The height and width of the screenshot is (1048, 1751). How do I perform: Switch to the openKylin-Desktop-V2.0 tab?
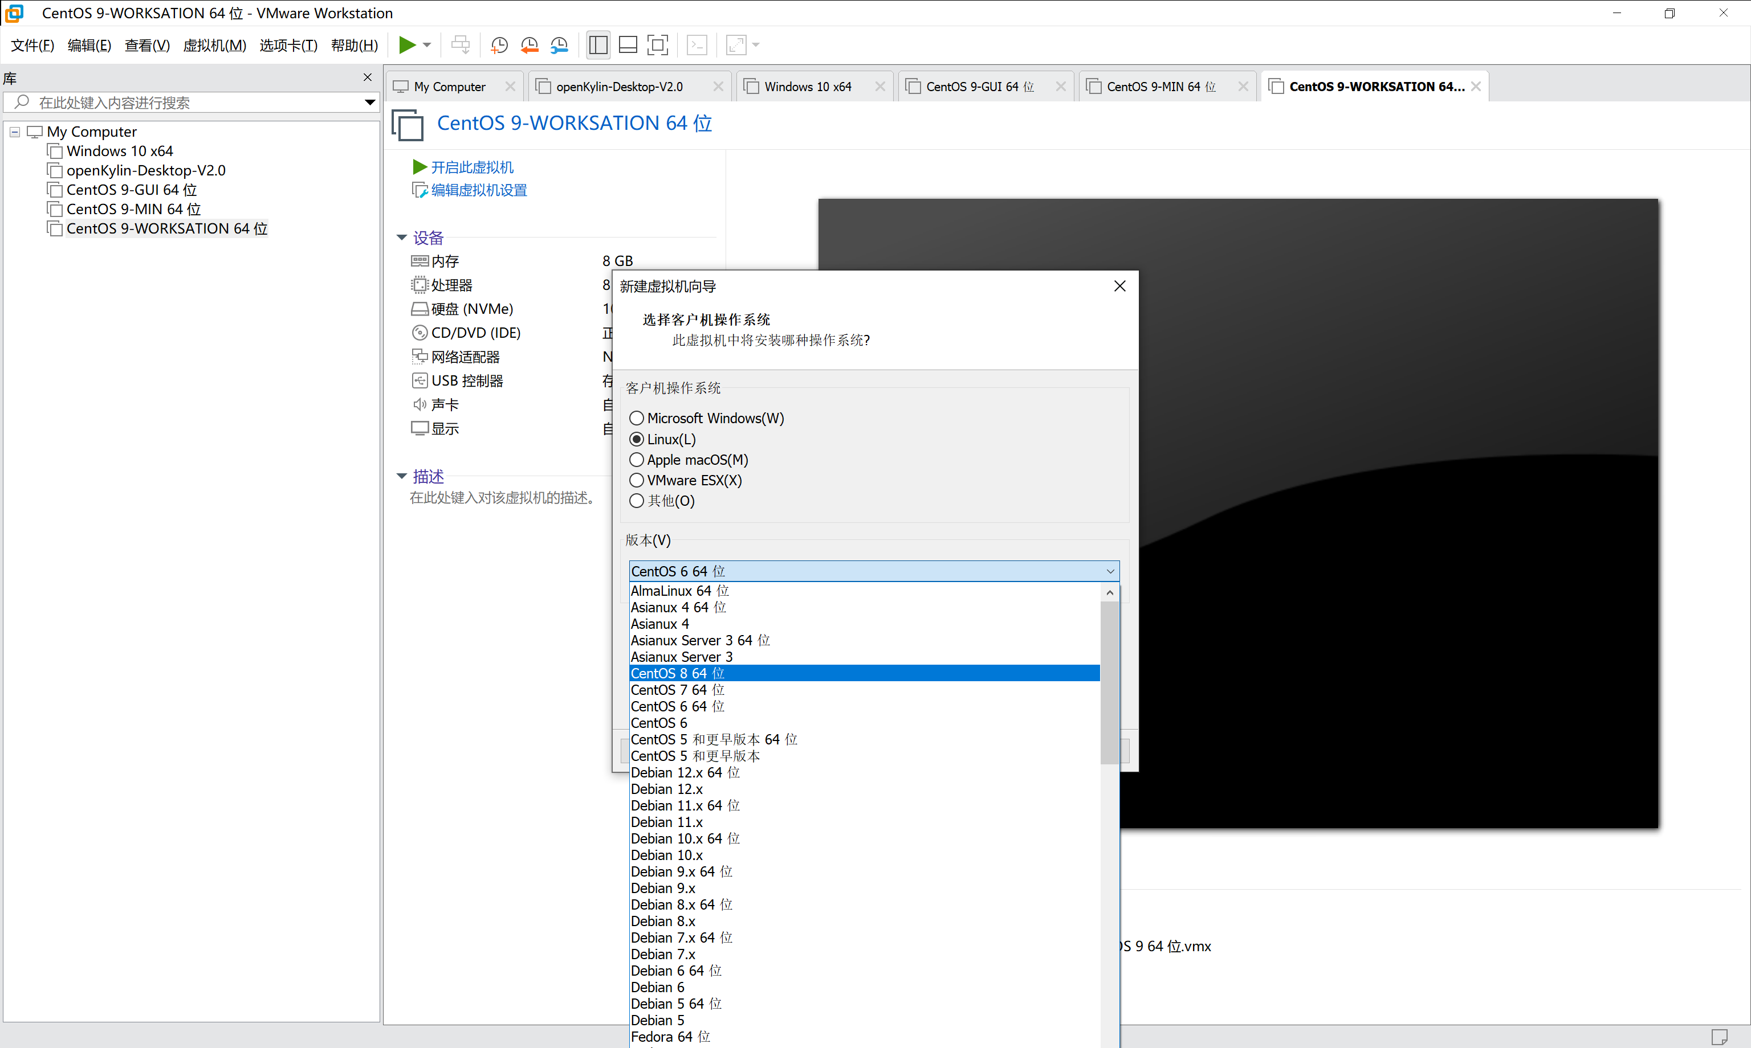(619, 86)
